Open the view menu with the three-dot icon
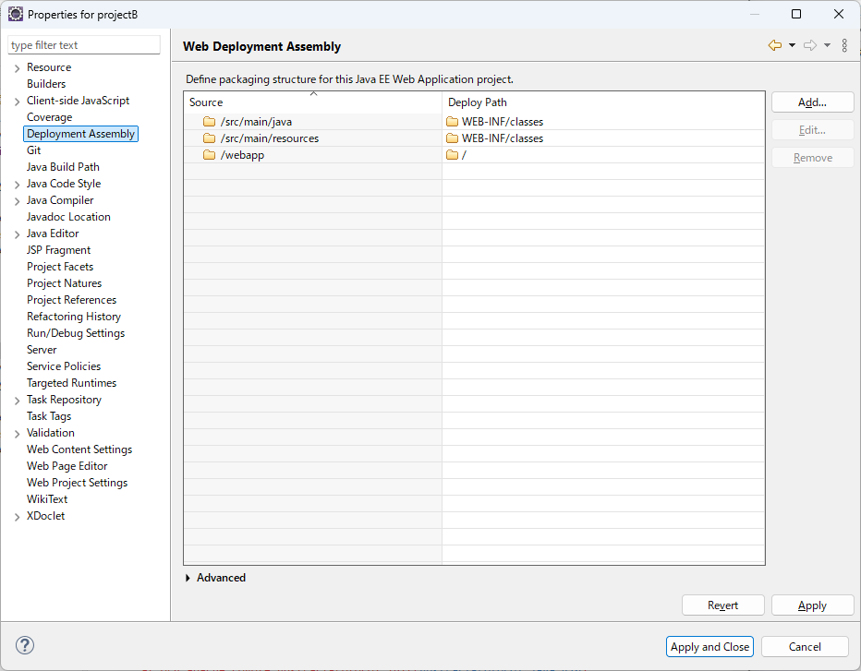This screenshot has width=861, height=671. pos(845,45)
